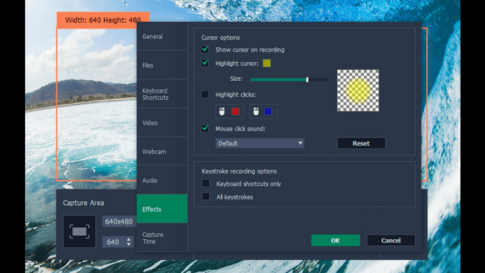
Task: Pick the blue right-click highlight color
Action: (x=268, y=111)
